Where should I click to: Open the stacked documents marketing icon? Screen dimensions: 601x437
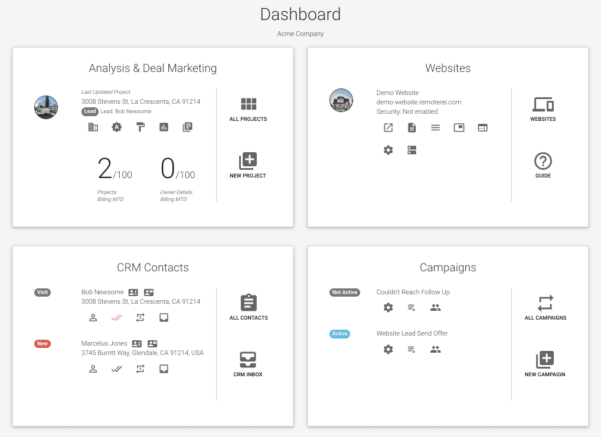(187, 127)
